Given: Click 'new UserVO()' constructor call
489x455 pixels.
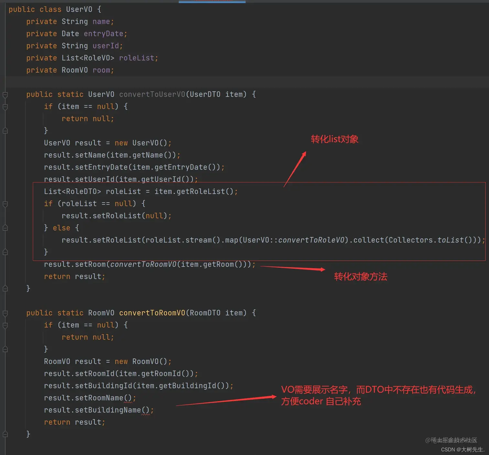Looking at the screenshot, I should pos(141,143).
